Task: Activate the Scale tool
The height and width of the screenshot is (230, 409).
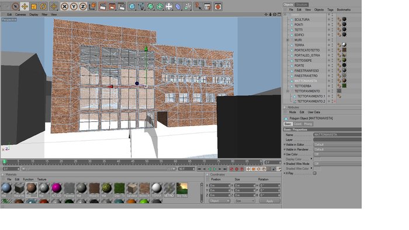Action: [34, 6]
